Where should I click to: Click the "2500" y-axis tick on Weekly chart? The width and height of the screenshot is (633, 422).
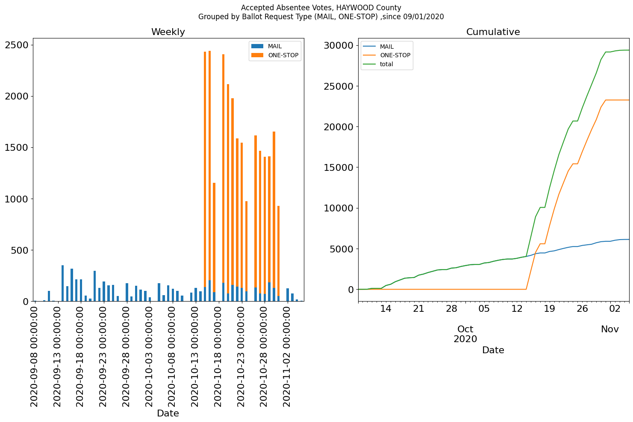click(17, 45)
